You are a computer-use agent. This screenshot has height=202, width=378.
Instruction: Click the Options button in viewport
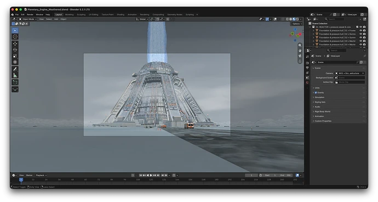coord(297,24)
